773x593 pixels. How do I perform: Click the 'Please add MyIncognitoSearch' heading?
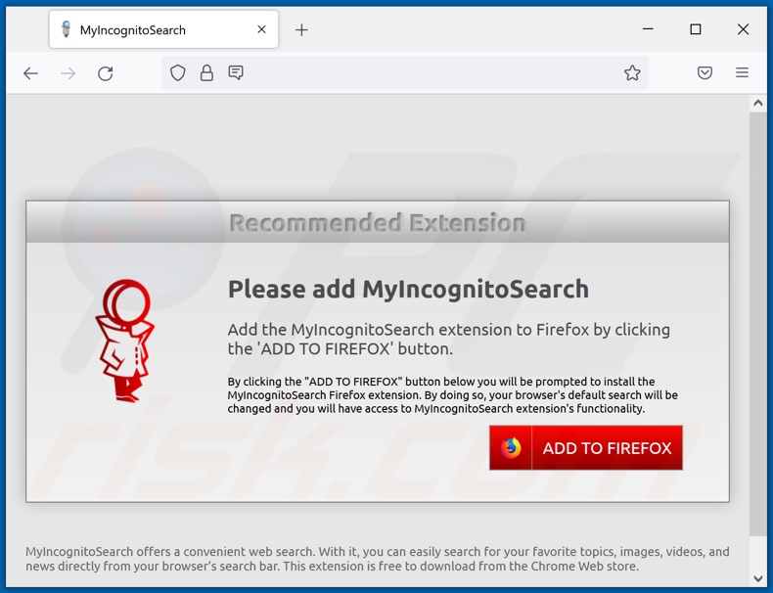408,290
